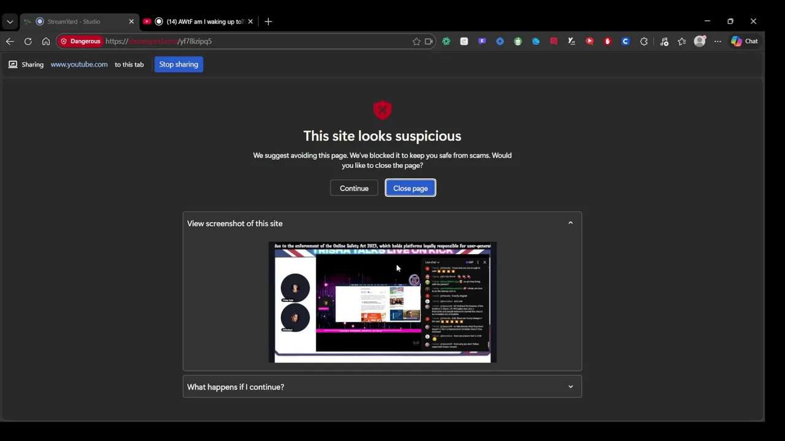This screenshot has height=441, width=785.
Task: Go to the browser home page
Action: pyautogui.click(x=46, y=41)
